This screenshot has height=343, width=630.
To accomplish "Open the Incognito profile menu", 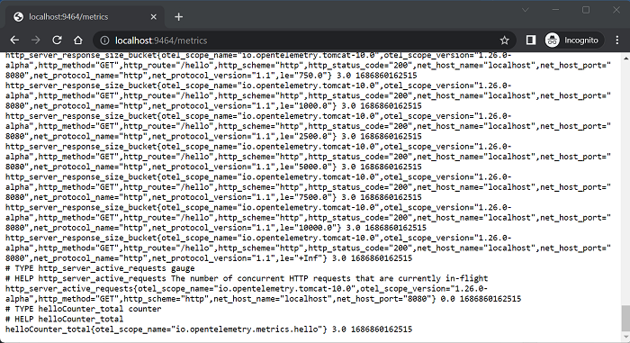I will click(x=574, y=41).
